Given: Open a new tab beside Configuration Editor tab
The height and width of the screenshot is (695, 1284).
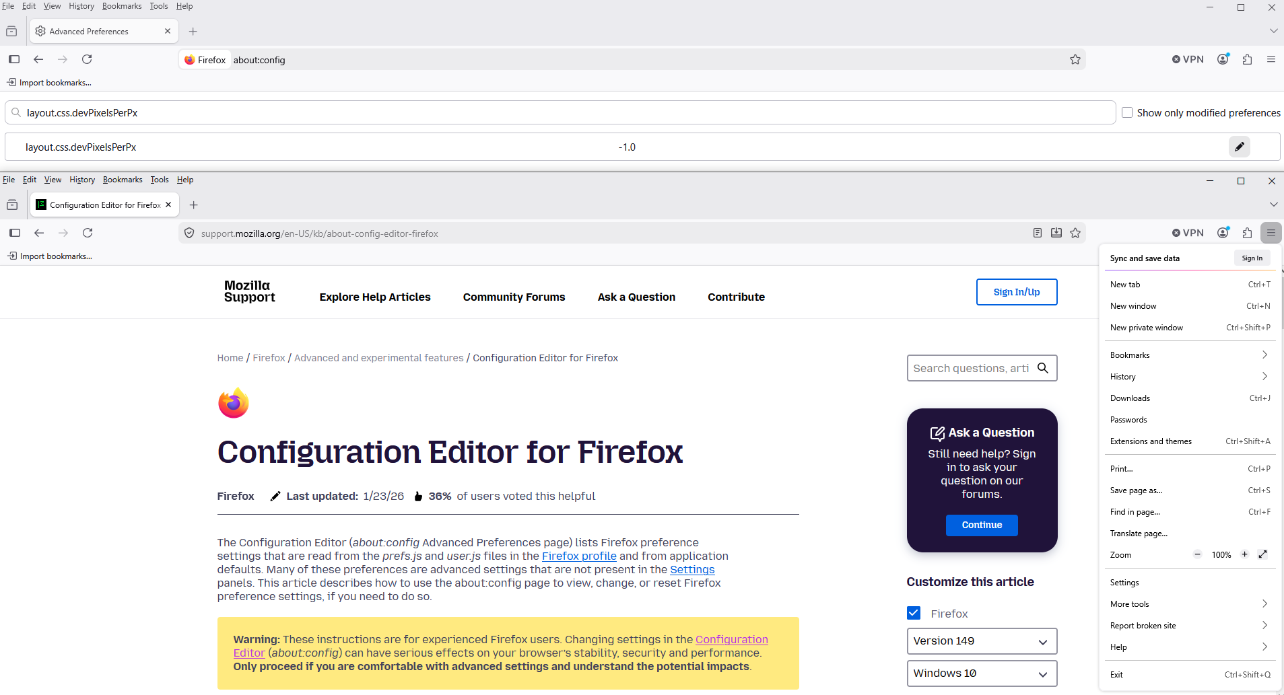Looking at the screenshot, I should point(194,205).
